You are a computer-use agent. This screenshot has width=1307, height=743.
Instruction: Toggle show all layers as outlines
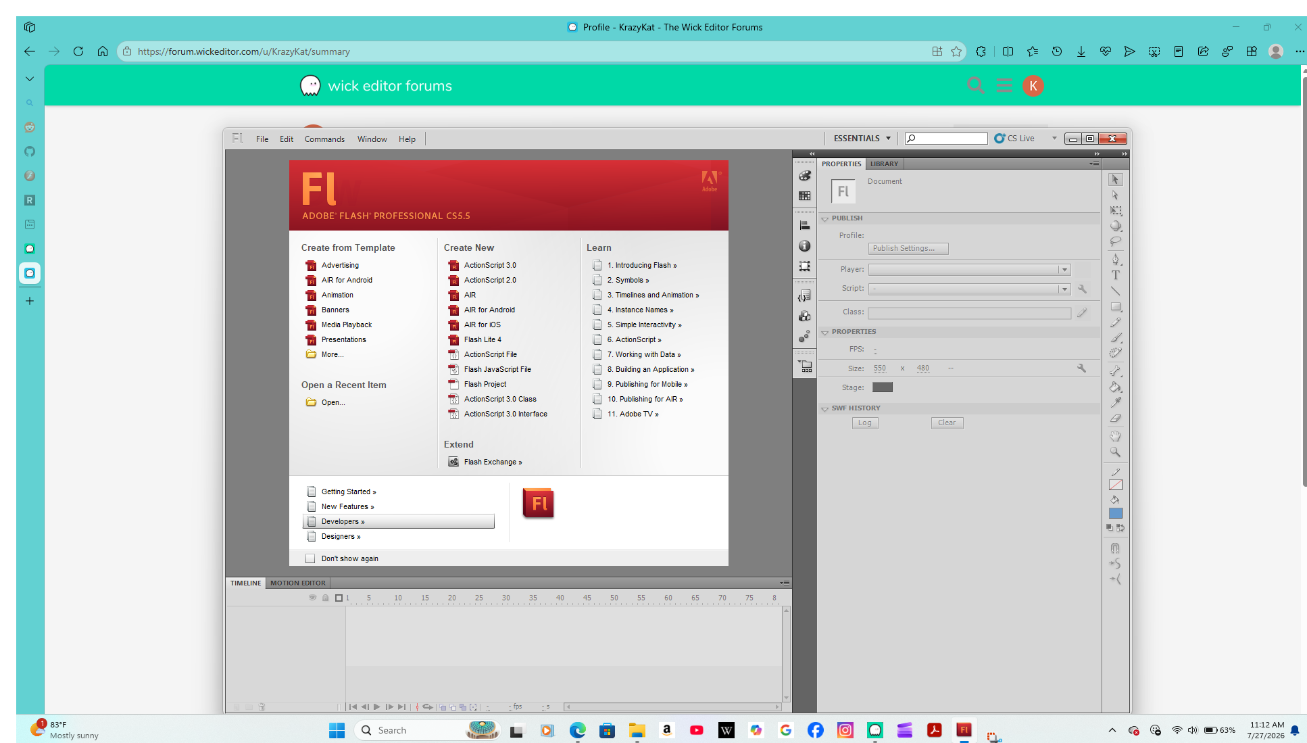click(339, 598)
